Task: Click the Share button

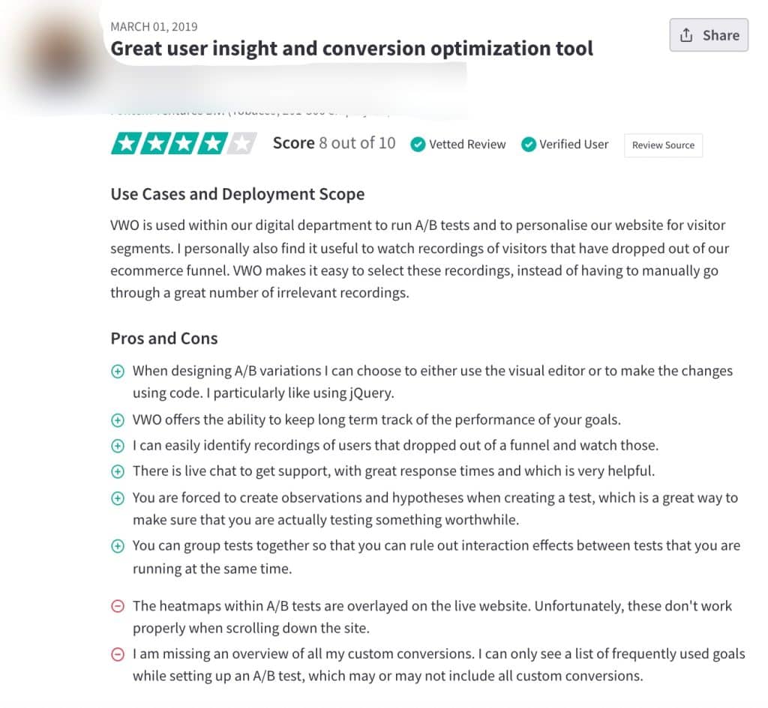Action: click(709, 35)
